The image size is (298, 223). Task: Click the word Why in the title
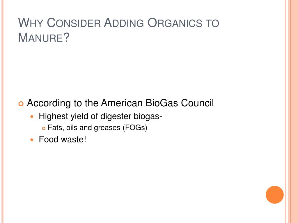coord(31,23)
